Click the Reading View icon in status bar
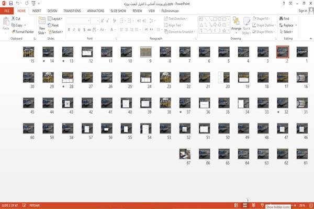 coord(253,205)
